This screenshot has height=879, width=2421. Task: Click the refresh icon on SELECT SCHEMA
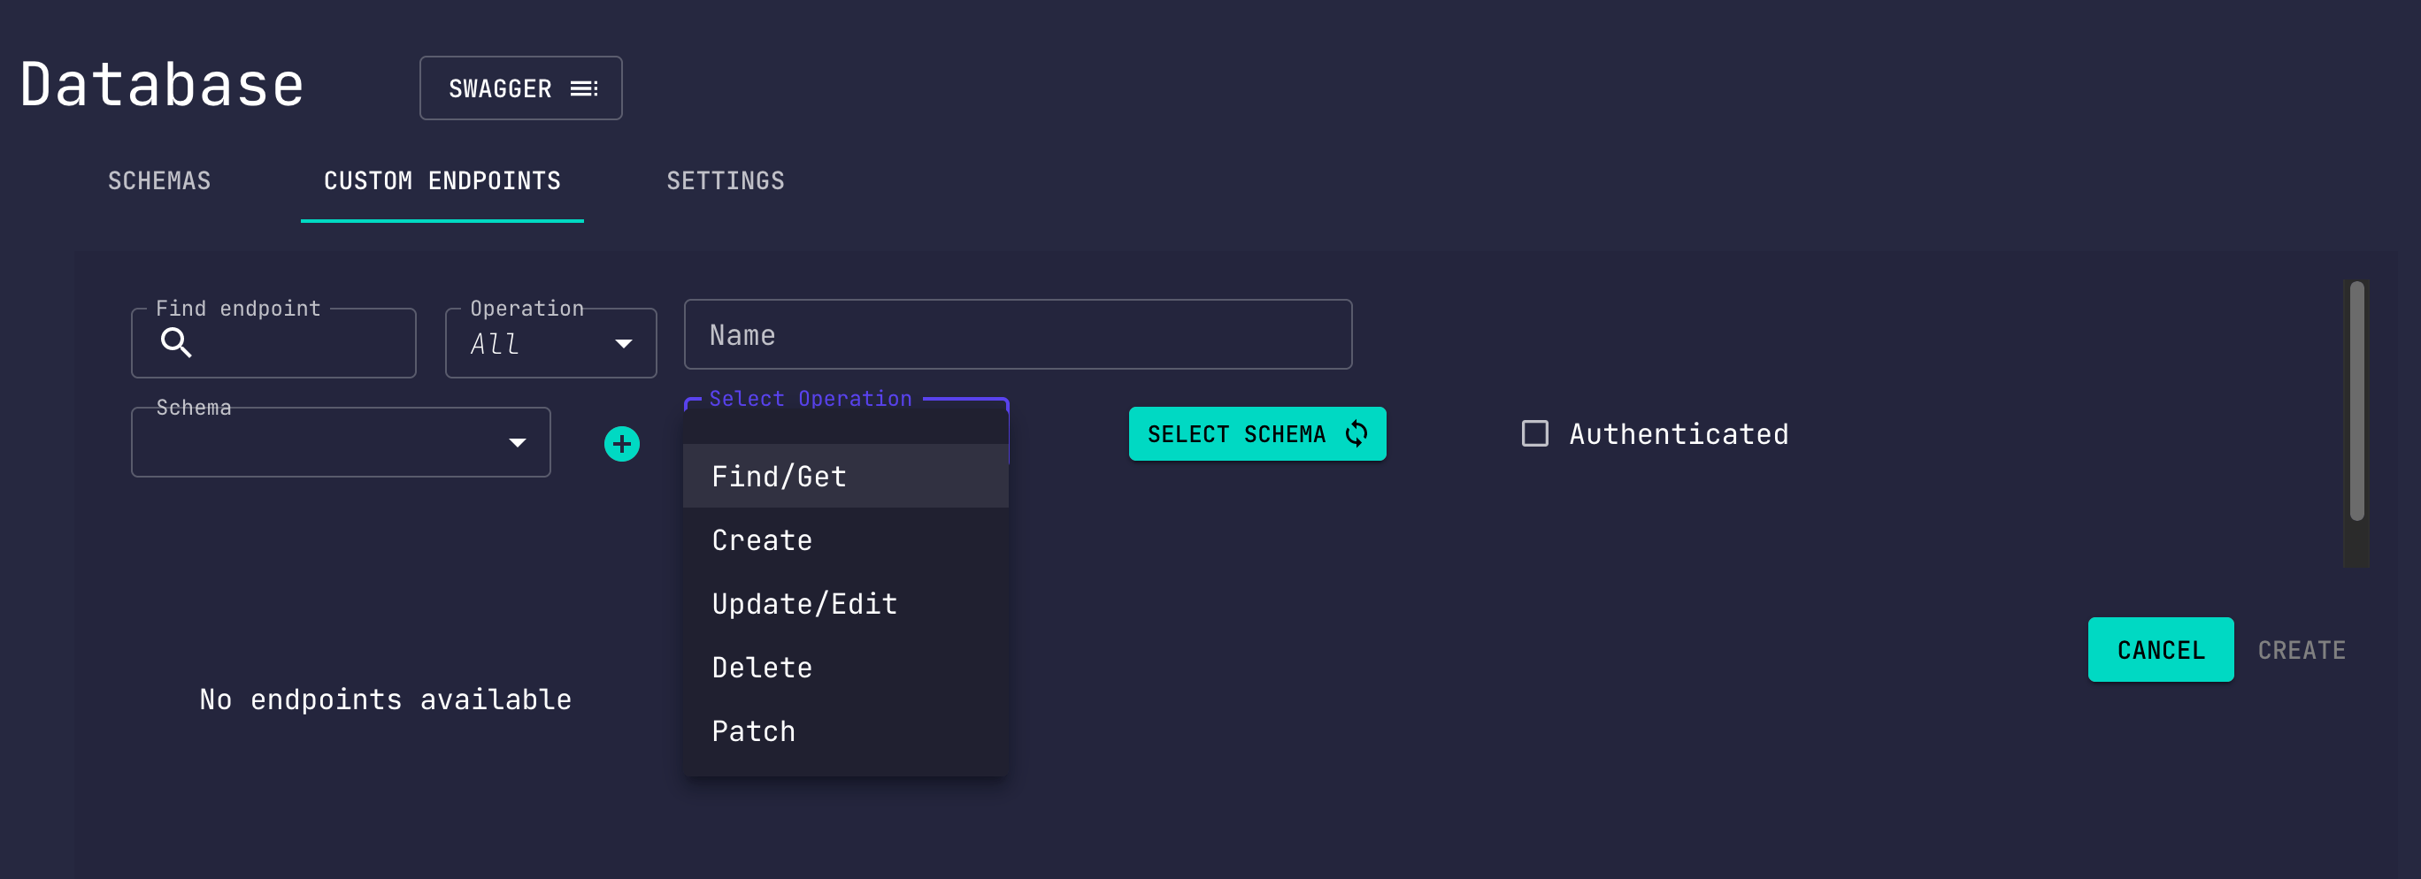point(1357,433)
